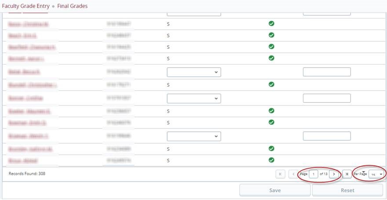Open the student name link in the last row
This screenshot has height=200, width=387.
(x=22, y=161)
